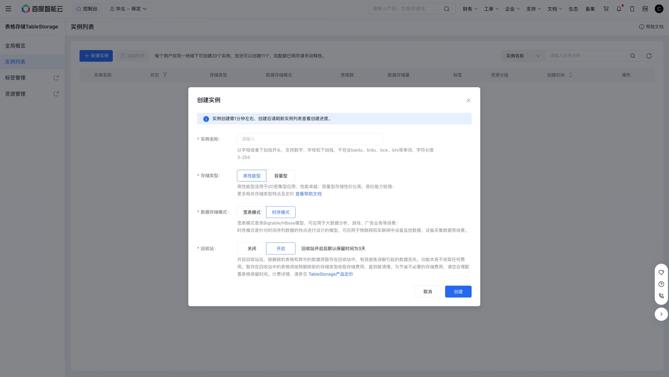669x377 pixels.
Task: Open 标签管理 in sidebar
Action: pos(16,78)
